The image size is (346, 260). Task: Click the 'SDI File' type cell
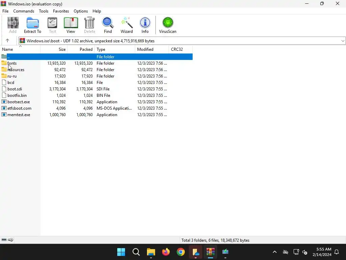103,89
